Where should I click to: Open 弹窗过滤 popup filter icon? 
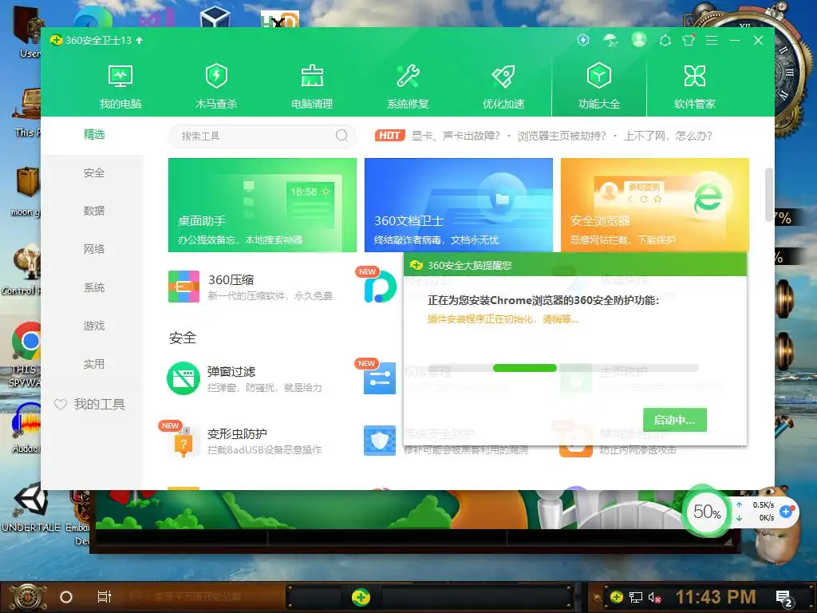(x=184, y=378)
